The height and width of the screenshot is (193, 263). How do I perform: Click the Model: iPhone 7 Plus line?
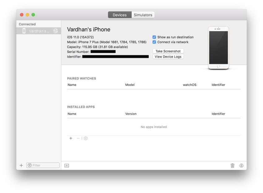coord(107,42)
